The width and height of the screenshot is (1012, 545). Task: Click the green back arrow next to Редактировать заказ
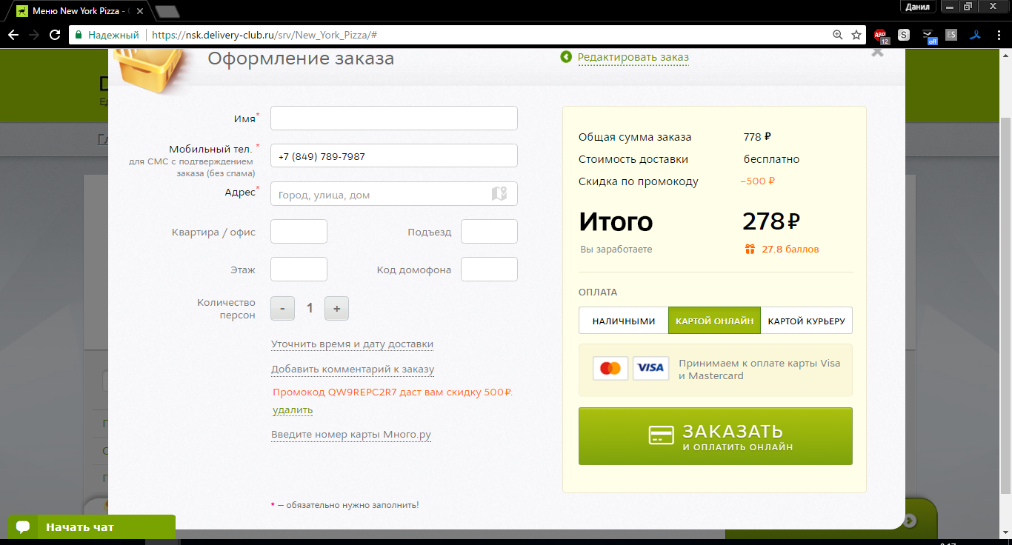pyautogui.click(x=567, y=57)
